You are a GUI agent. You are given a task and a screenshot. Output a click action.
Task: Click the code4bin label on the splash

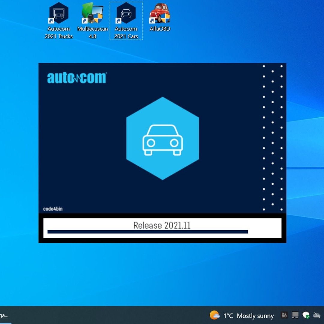pyautogui.click(x=52, y=209)
